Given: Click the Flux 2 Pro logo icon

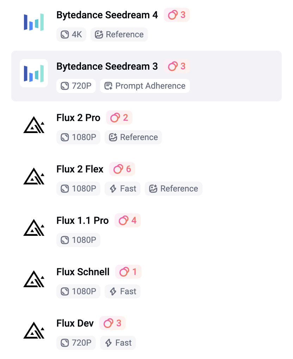Looking at the screenshot, I should click(x=34, y=125).
